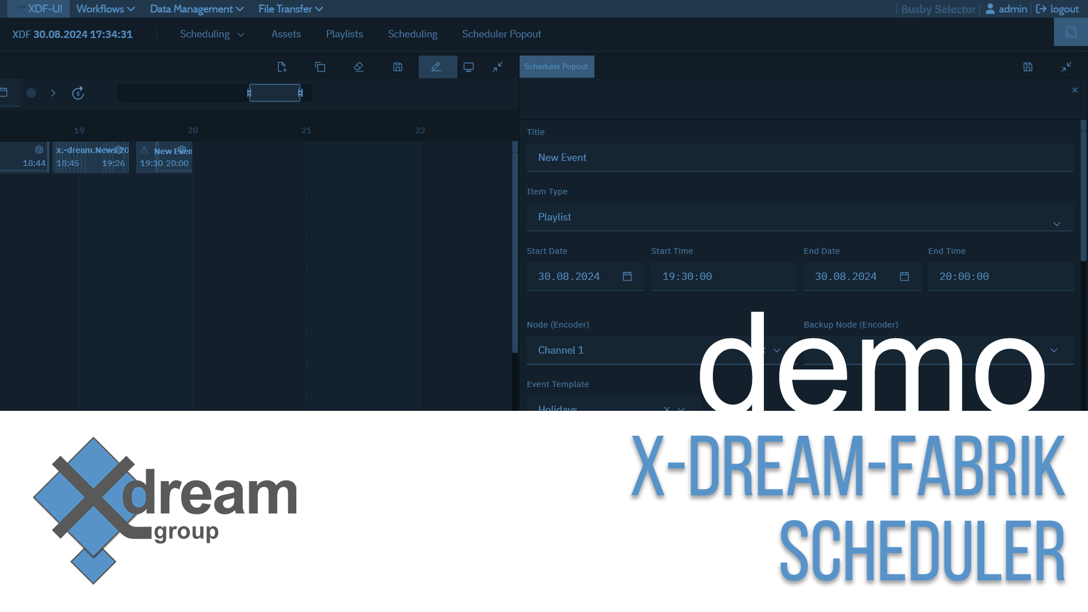Click the monitor display icon
The height and width of the screenshot is (612, 1088).
[469, 67]
